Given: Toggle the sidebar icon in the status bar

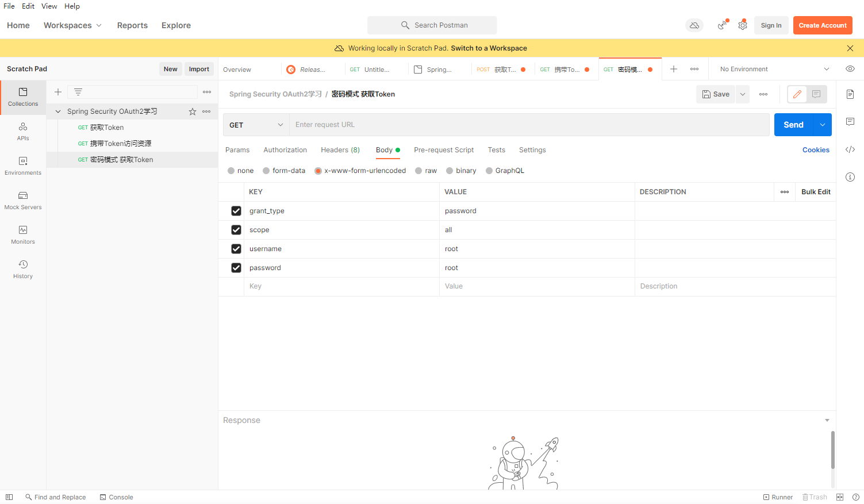Looking at the screenshot, I should pyautogui.click(x=9, y=497).
